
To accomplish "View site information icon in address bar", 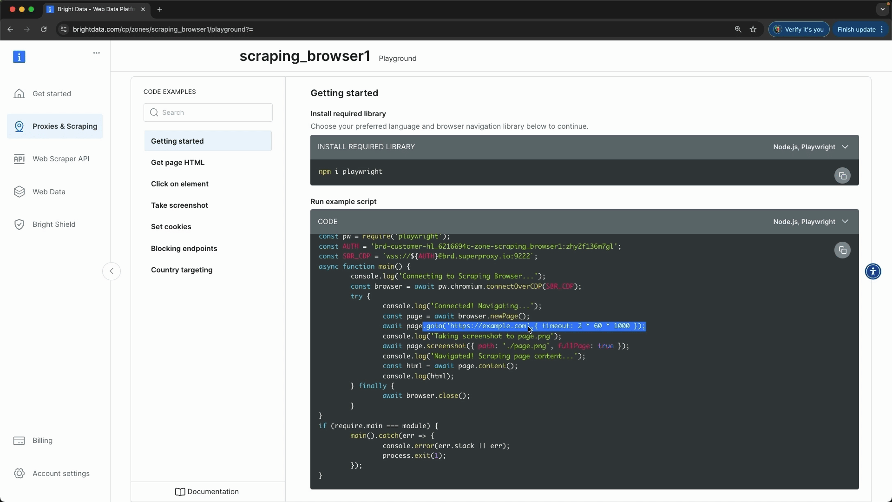I will pos(64,29).
